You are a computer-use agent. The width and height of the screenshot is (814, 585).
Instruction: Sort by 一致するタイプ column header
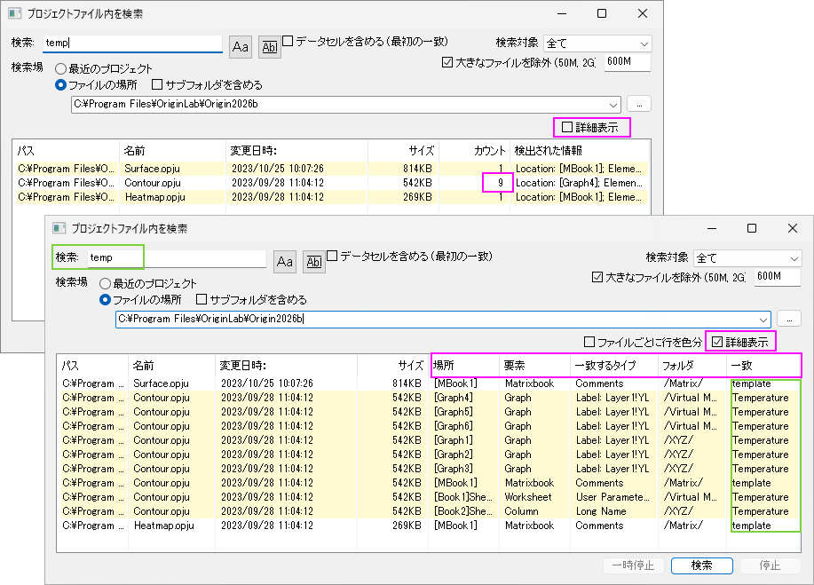pos(614,366)
